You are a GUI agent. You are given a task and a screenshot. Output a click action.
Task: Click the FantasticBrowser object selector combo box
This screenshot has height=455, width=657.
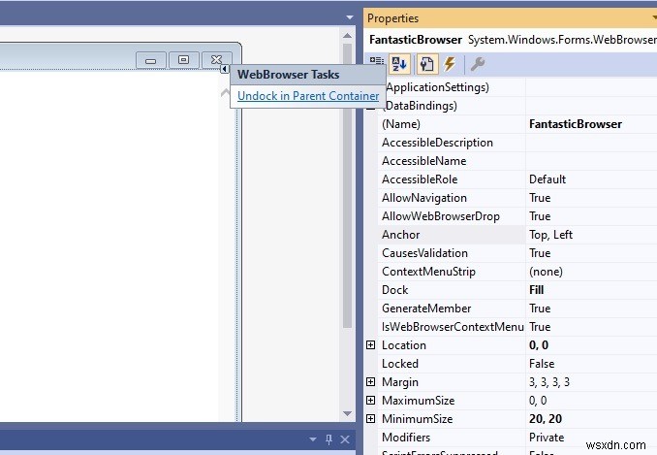point(511,40)
